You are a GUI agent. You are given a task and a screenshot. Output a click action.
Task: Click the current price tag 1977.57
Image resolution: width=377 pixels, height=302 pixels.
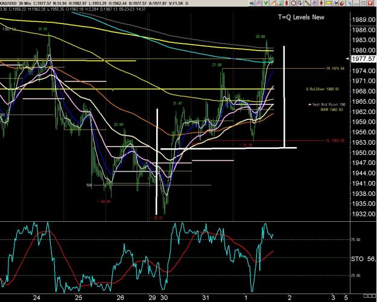tap(363, 58)
